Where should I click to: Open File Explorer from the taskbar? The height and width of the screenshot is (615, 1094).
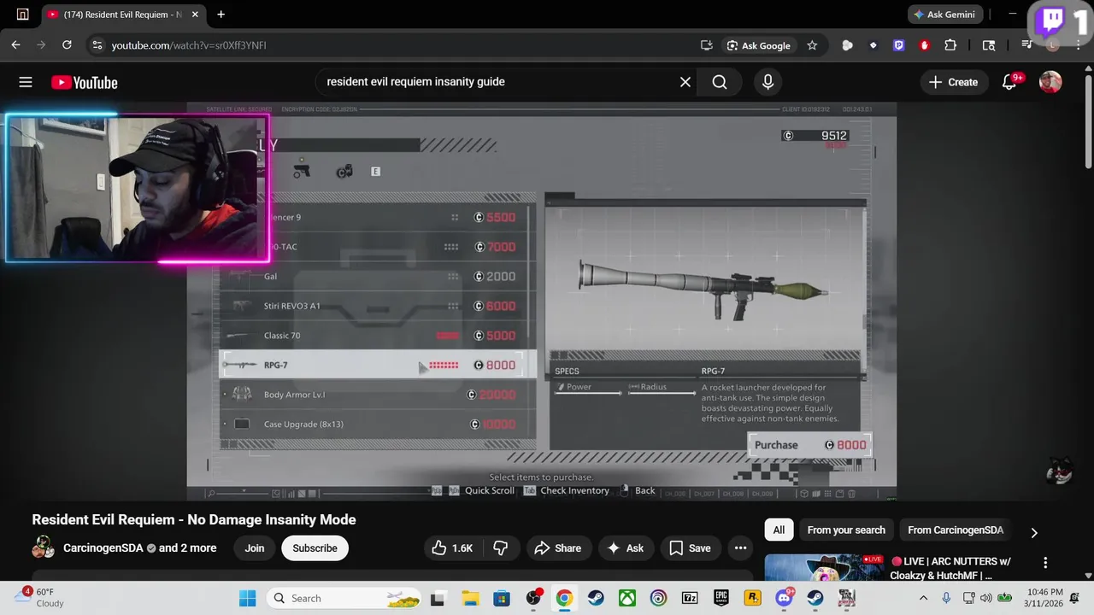pos(469,598)
